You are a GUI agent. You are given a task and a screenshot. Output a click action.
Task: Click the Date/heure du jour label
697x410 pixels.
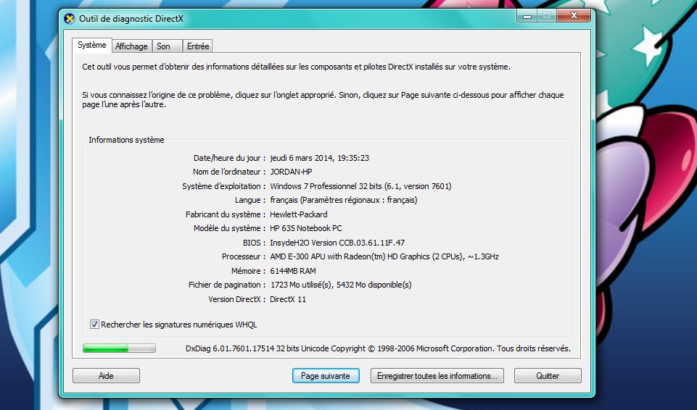click(x=229, y=158)
